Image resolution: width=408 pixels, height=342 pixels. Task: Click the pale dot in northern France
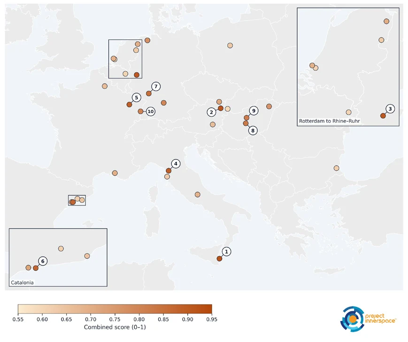pos(105,86)
